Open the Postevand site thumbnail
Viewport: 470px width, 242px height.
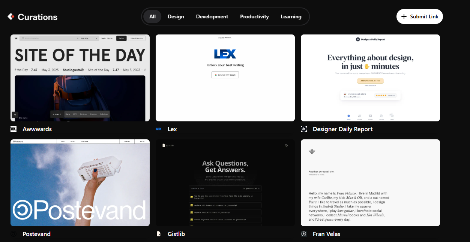[80, 183]
